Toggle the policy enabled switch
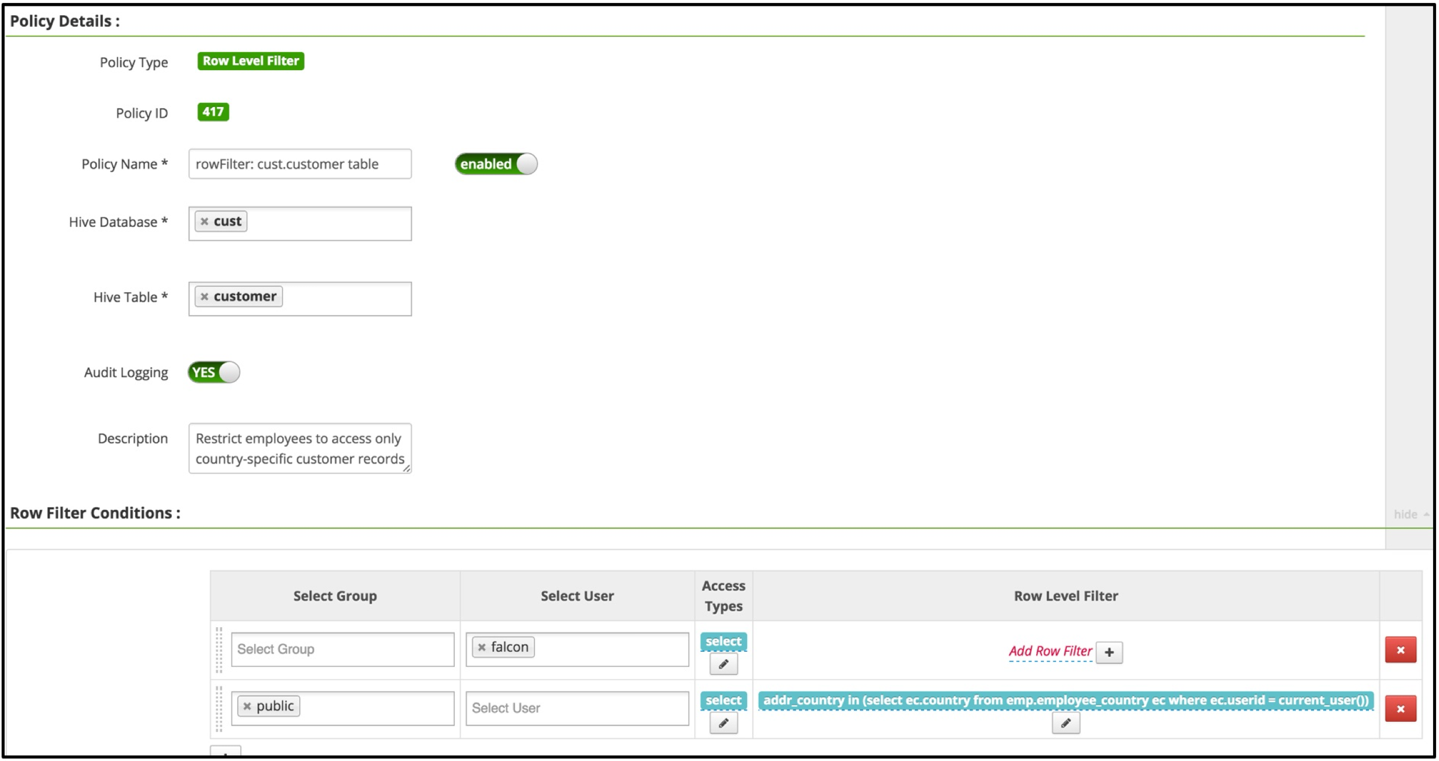This screenshot has width=1439, height=761. point(496,164)
